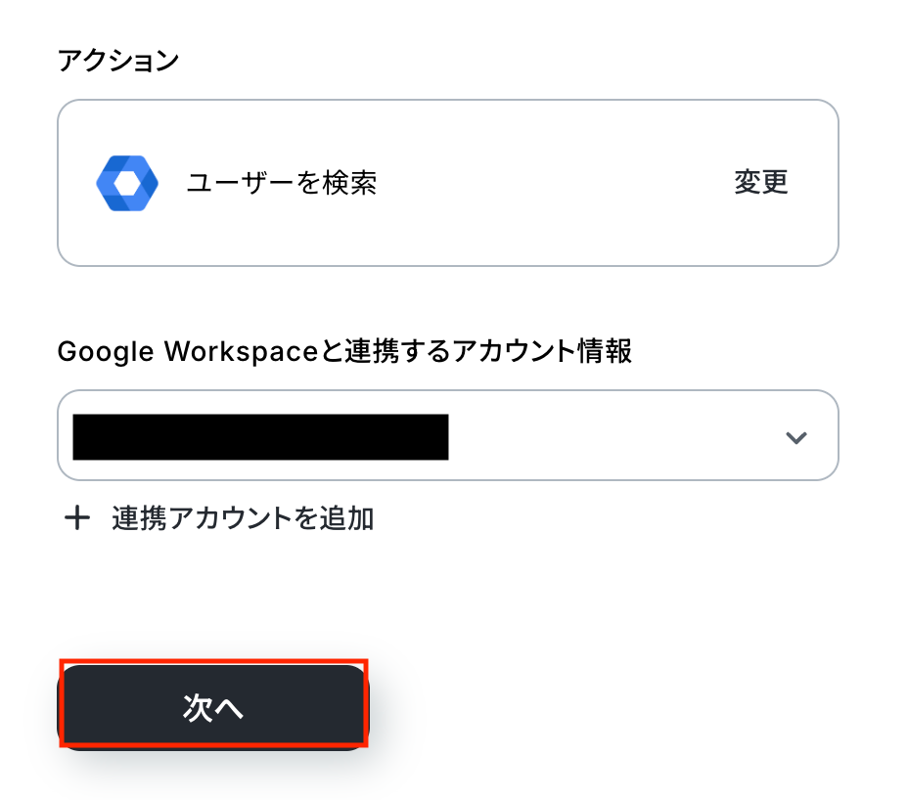Click the redacted account name in combo box
The width and height of the screenshot is (908, 800).
coord(260,437)
